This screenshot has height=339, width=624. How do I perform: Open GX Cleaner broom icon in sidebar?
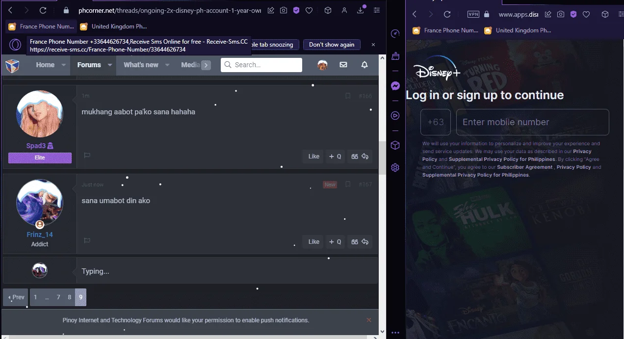[x=395, y=56]
